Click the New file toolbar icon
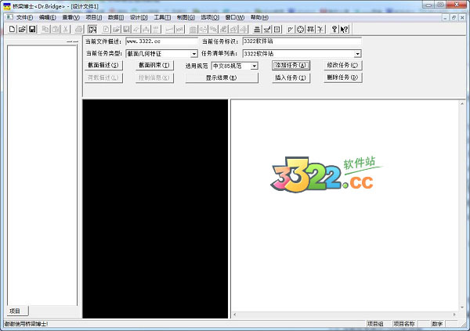470x331 pixels. pos(12,29)
